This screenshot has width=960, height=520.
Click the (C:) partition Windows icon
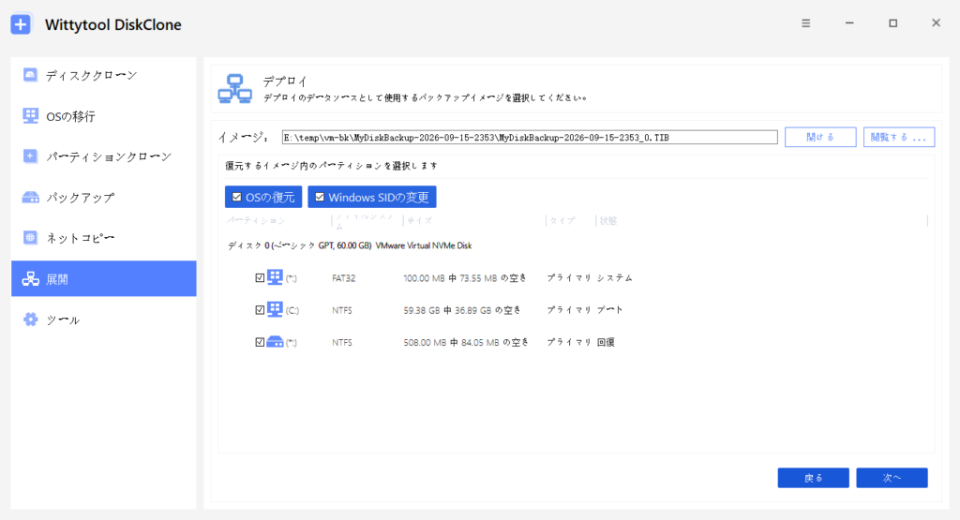[275, 309]
